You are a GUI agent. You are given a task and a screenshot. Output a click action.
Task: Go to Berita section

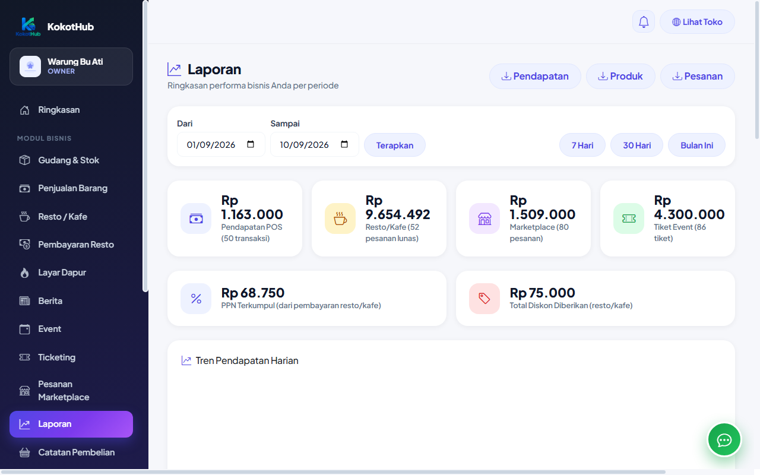71,301
